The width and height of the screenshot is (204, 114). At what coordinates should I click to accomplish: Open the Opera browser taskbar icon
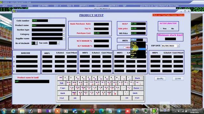93,111
